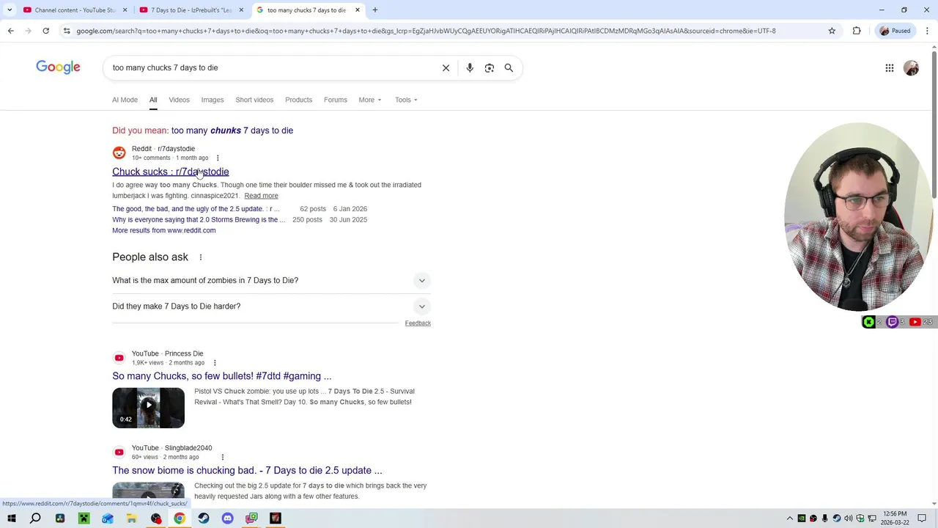Play the 0:42 Chuck zombie video thumbnail
938x528 pixels.
pyautogui.click(x=148, y=408)
